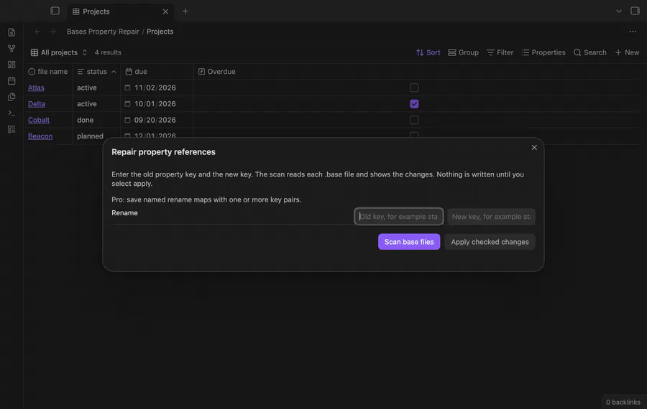Image resolution: width=647 pixels, height=409 pixels.
Task: Toggle Overdue checkbox for Cobalt
Action: 414,120
